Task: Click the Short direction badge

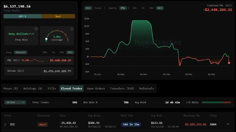Action: tap(43, 124)
